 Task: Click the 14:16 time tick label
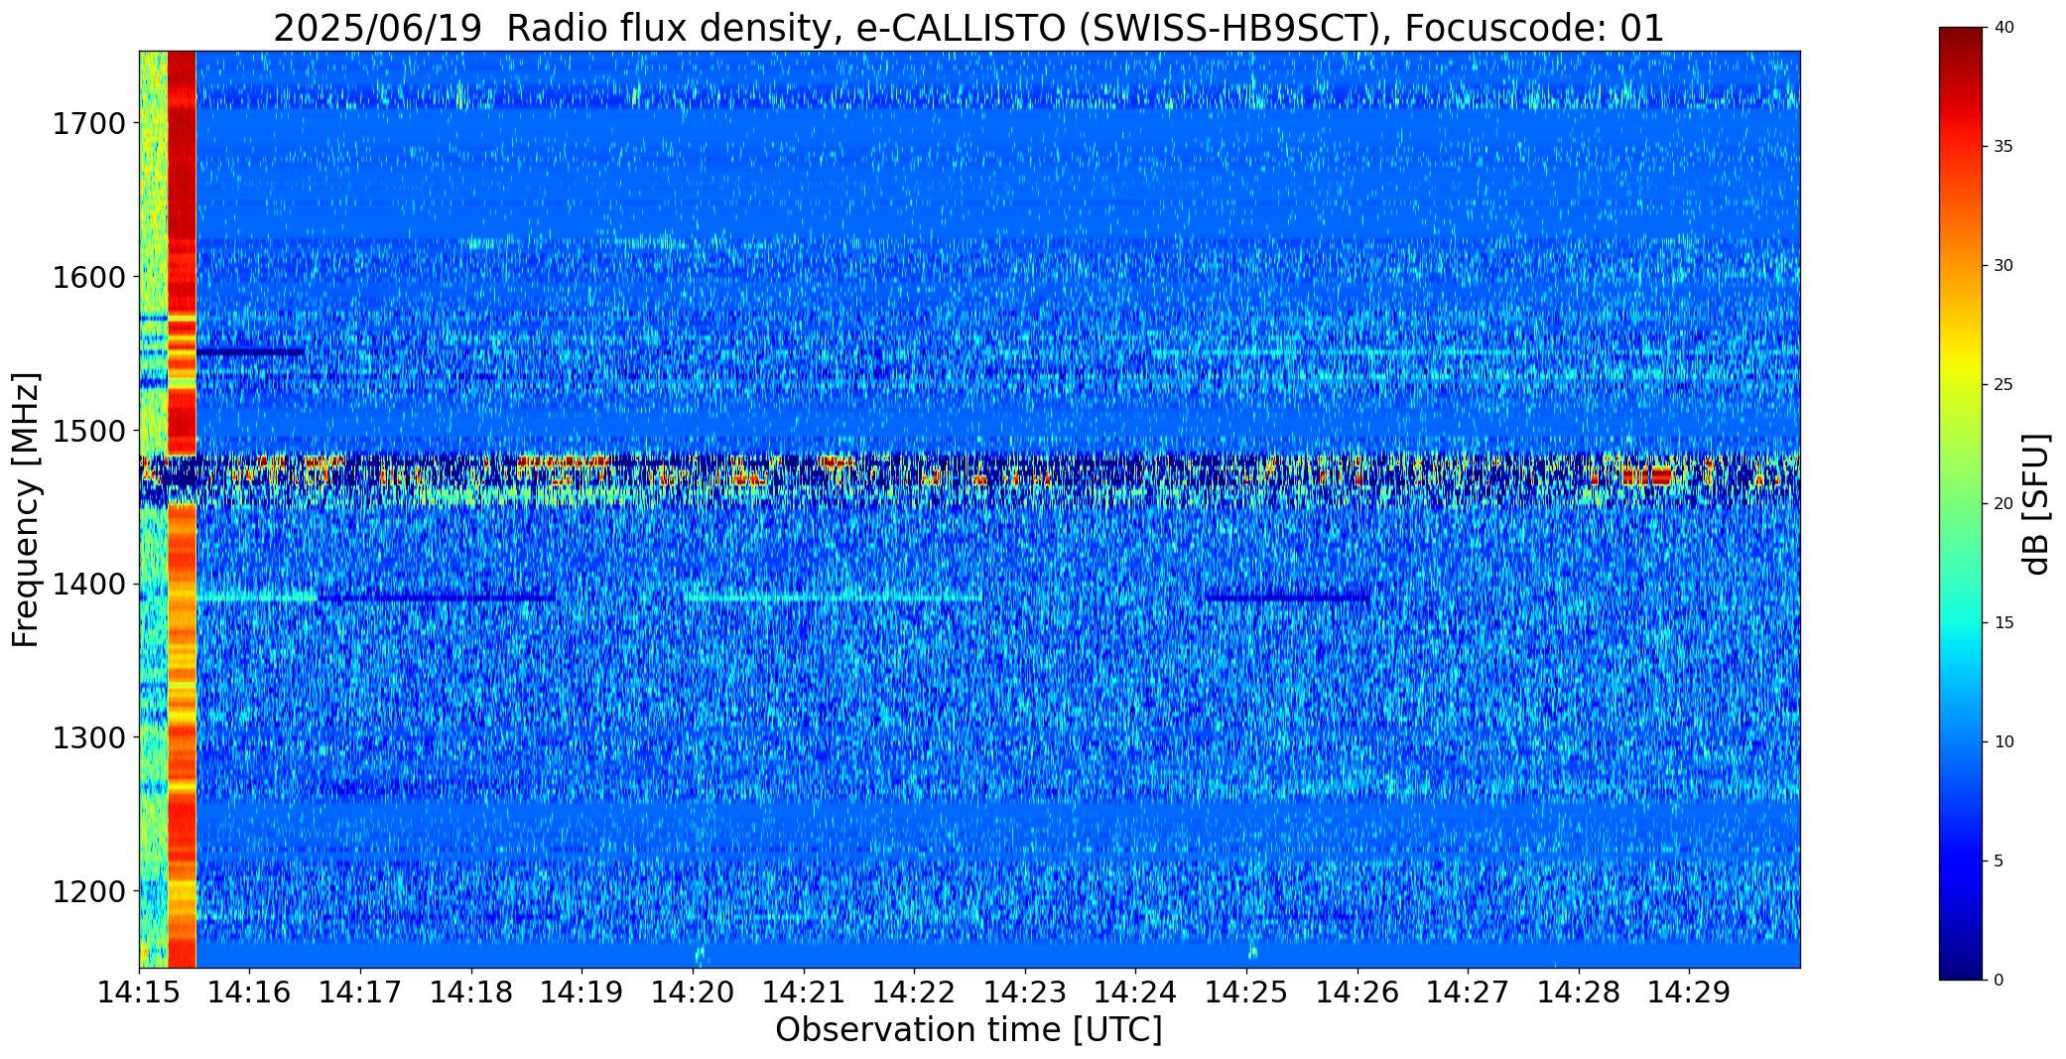[x=250, y=992]
